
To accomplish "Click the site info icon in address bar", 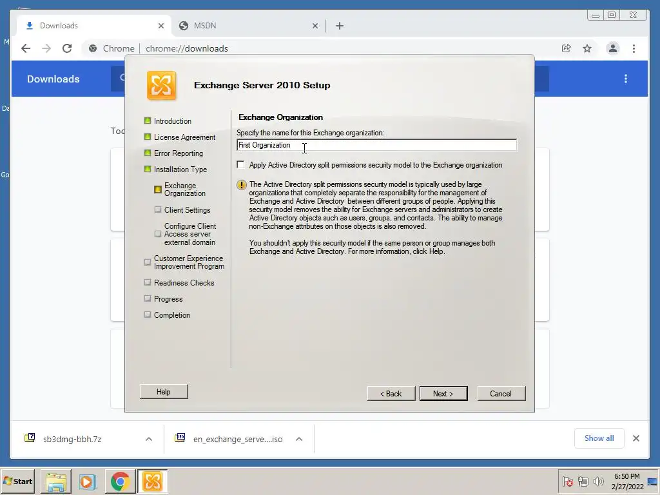I will click(x=93, y=48).
